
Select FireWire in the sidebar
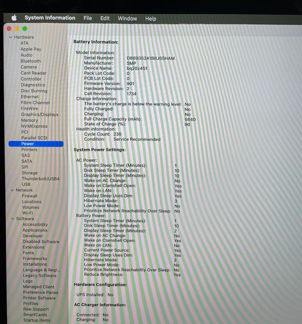[x=30, y=108]
